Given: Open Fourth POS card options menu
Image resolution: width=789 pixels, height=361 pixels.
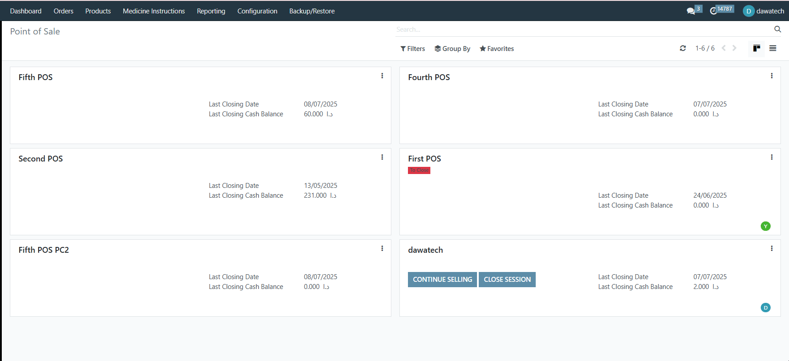Looking at the screenshot, I should tap(772, 76).
